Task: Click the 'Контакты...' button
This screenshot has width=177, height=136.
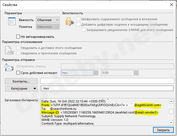Action: click(x=21, y=81)
